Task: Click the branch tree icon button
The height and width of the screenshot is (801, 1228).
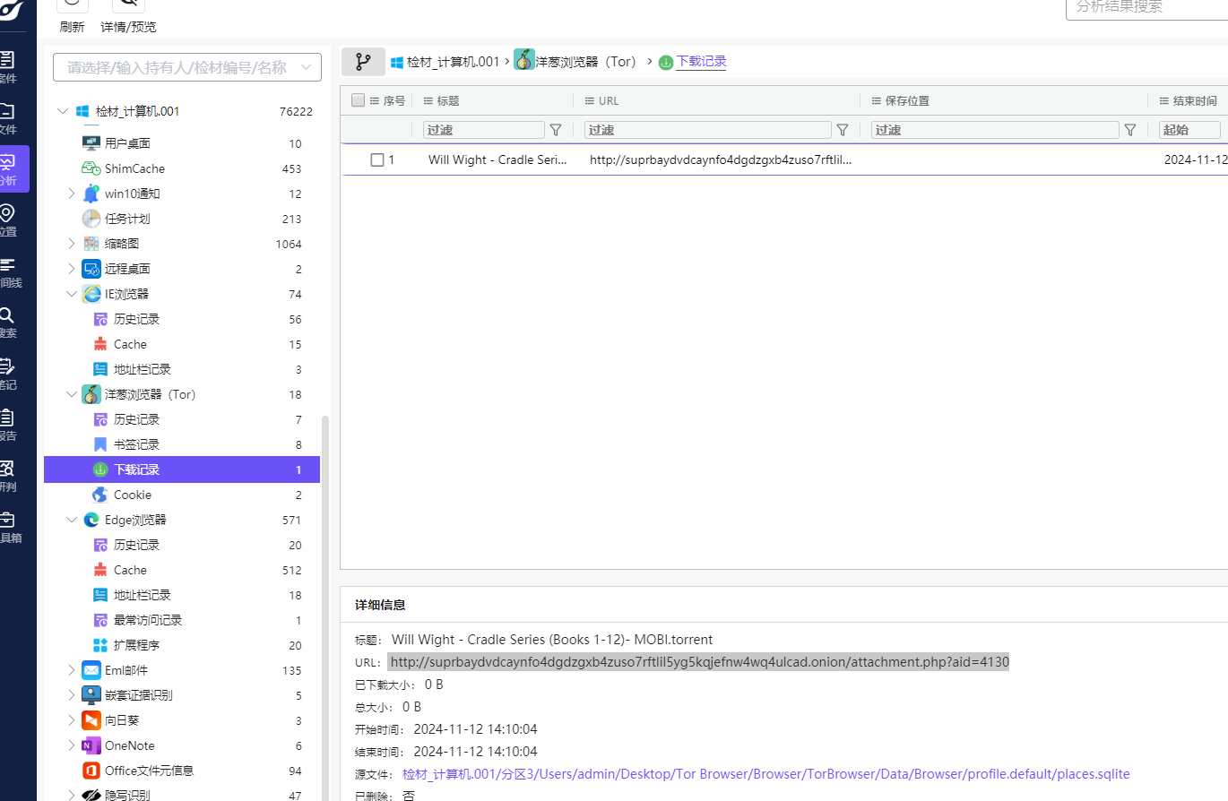Action: point(363,62)
